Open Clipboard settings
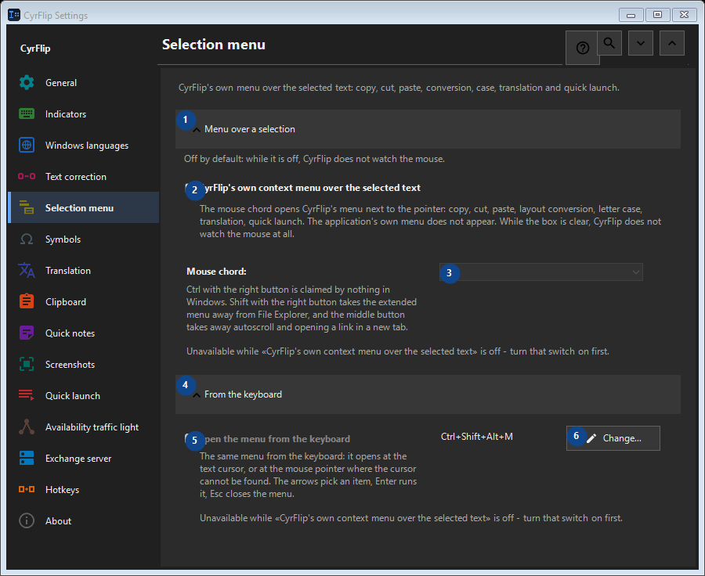Image resolution: width=705 pixels, height=576 pixels. 84,301
